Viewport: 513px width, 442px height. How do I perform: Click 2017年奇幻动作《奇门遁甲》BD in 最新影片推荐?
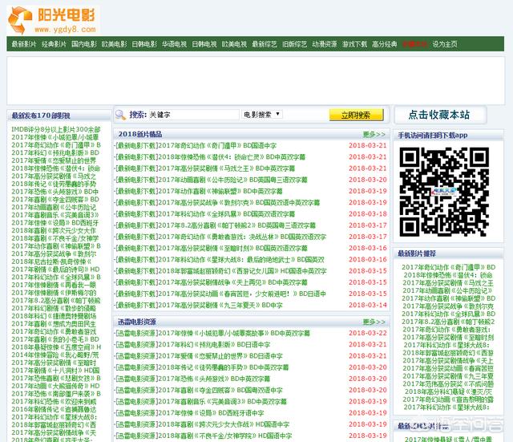(x=449, y=267)
